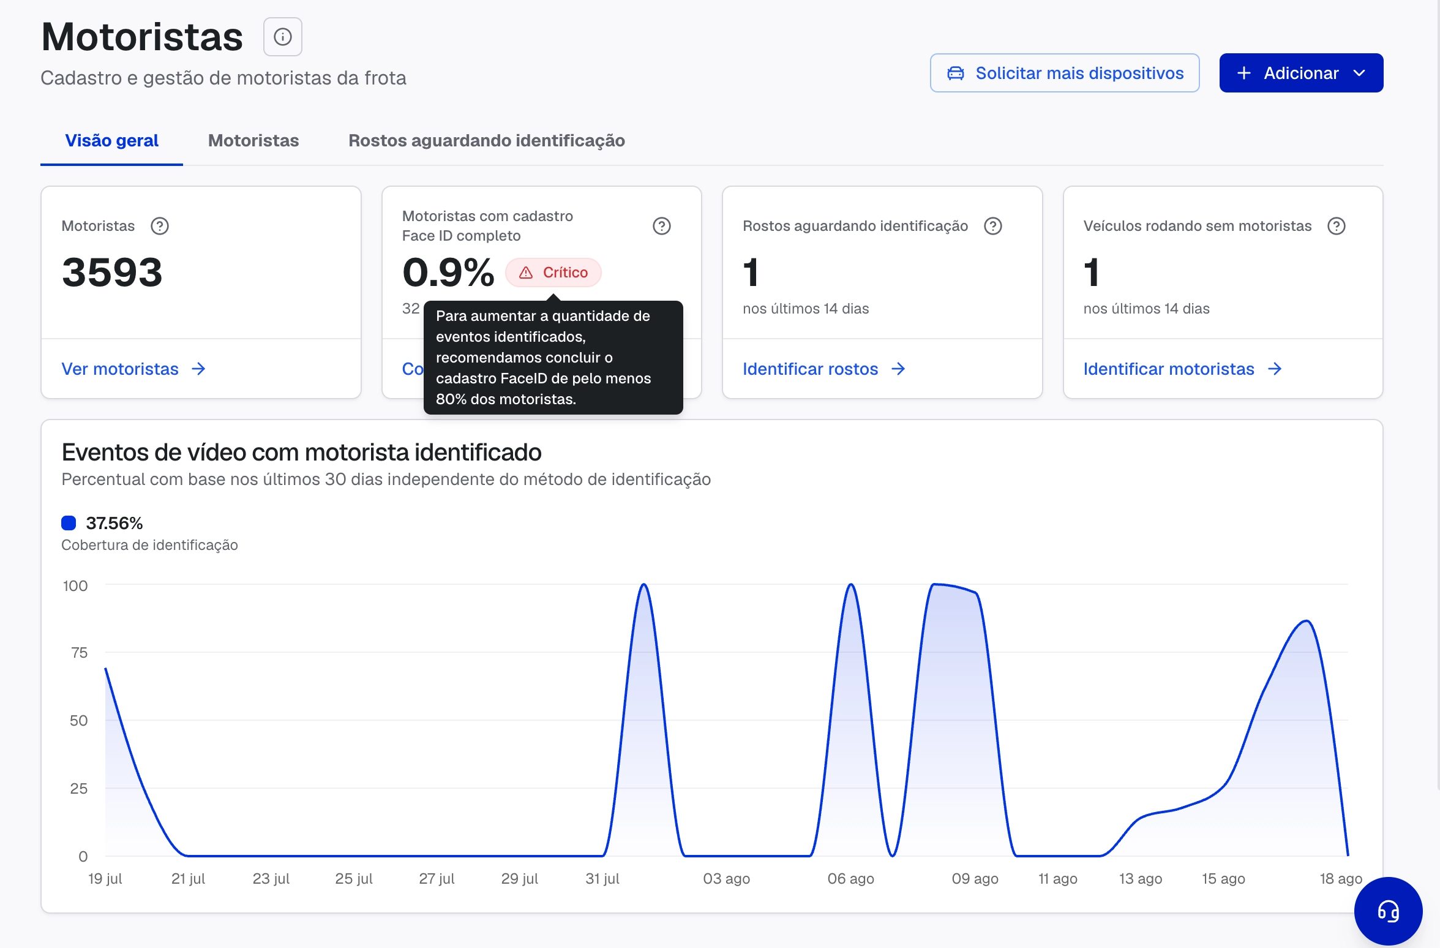Click the 09 ago axis label
The width and height of the screenshot is (1440, 948).
point(975,879)
